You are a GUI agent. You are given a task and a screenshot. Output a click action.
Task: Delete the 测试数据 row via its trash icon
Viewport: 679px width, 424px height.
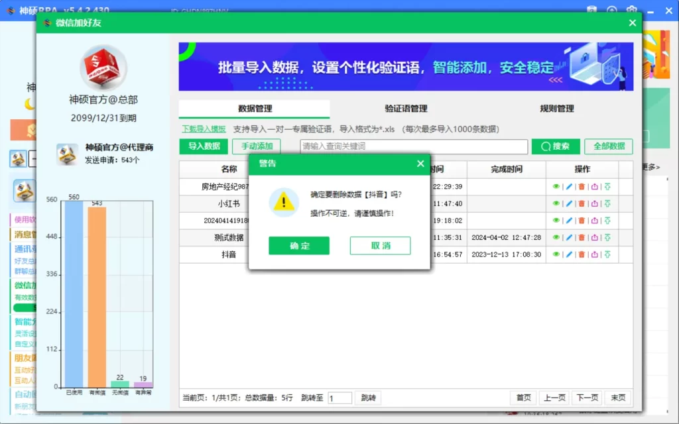point(582,237)
